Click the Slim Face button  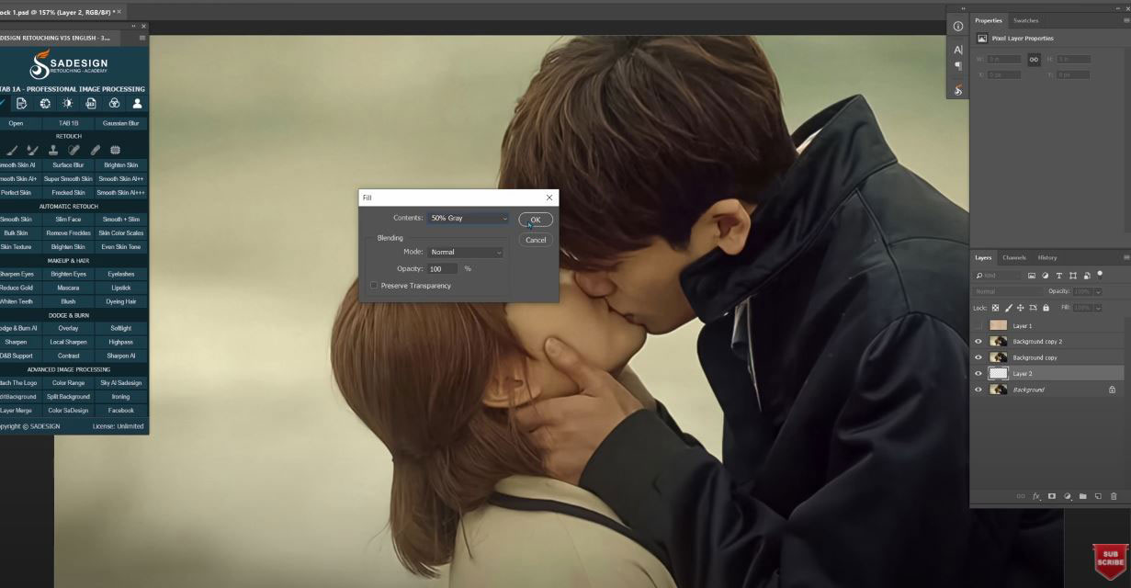[69, 220]
